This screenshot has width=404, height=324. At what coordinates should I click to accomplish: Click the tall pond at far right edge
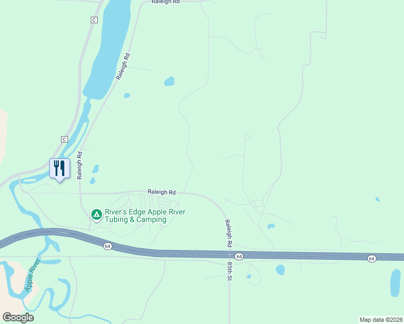click(395, 283)
